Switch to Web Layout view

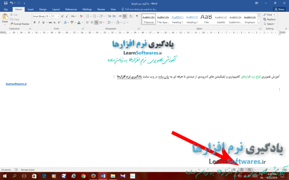249,170
